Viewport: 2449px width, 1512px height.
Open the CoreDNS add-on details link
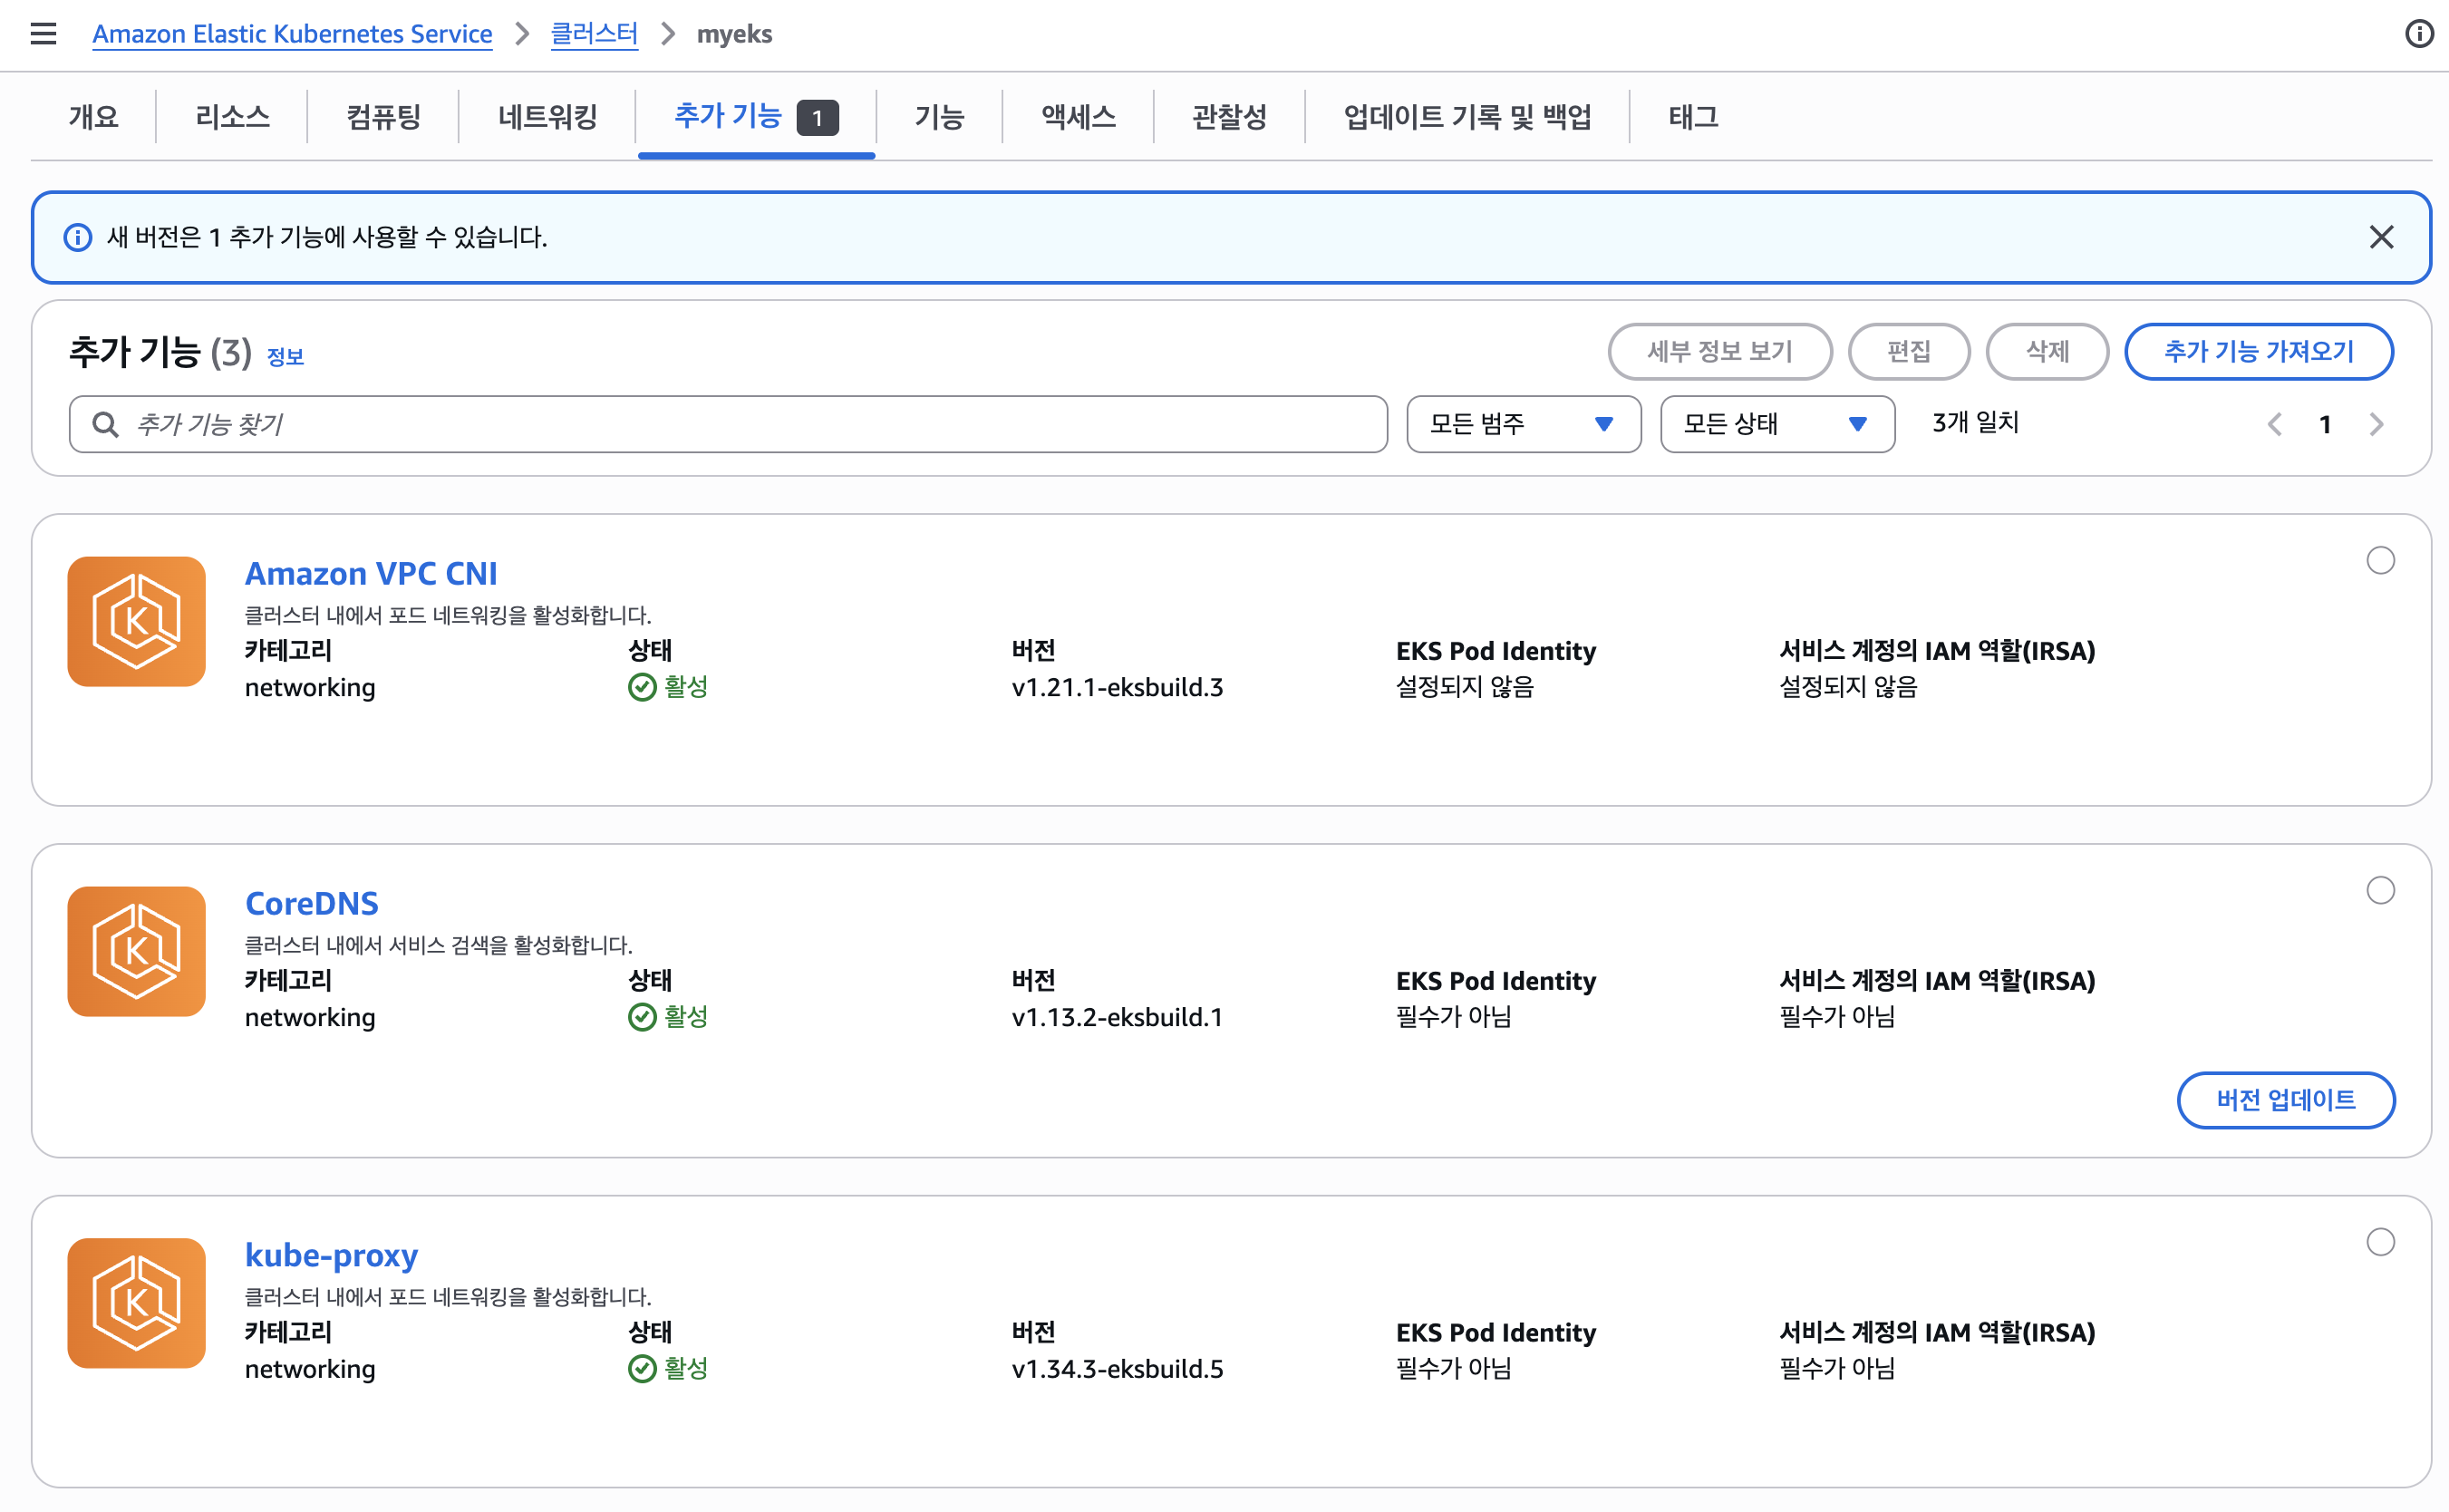[x=312, y=903]
